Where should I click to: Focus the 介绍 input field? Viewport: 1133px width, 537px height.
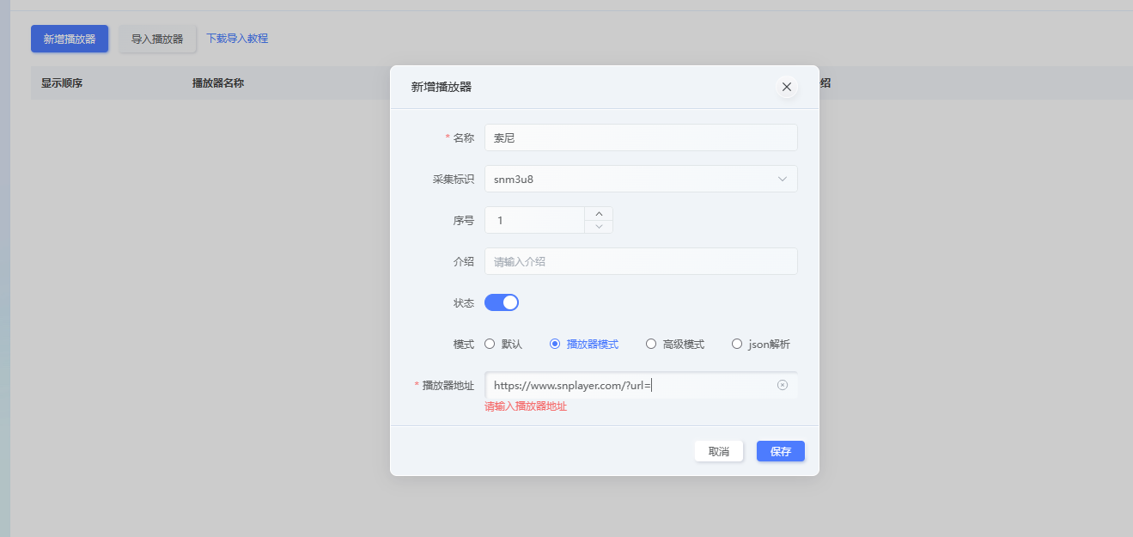[640, 261]
